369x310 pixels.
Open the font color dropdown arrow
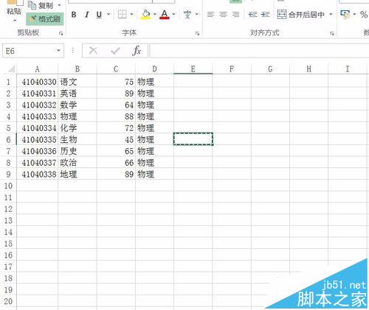pos(173,14)
